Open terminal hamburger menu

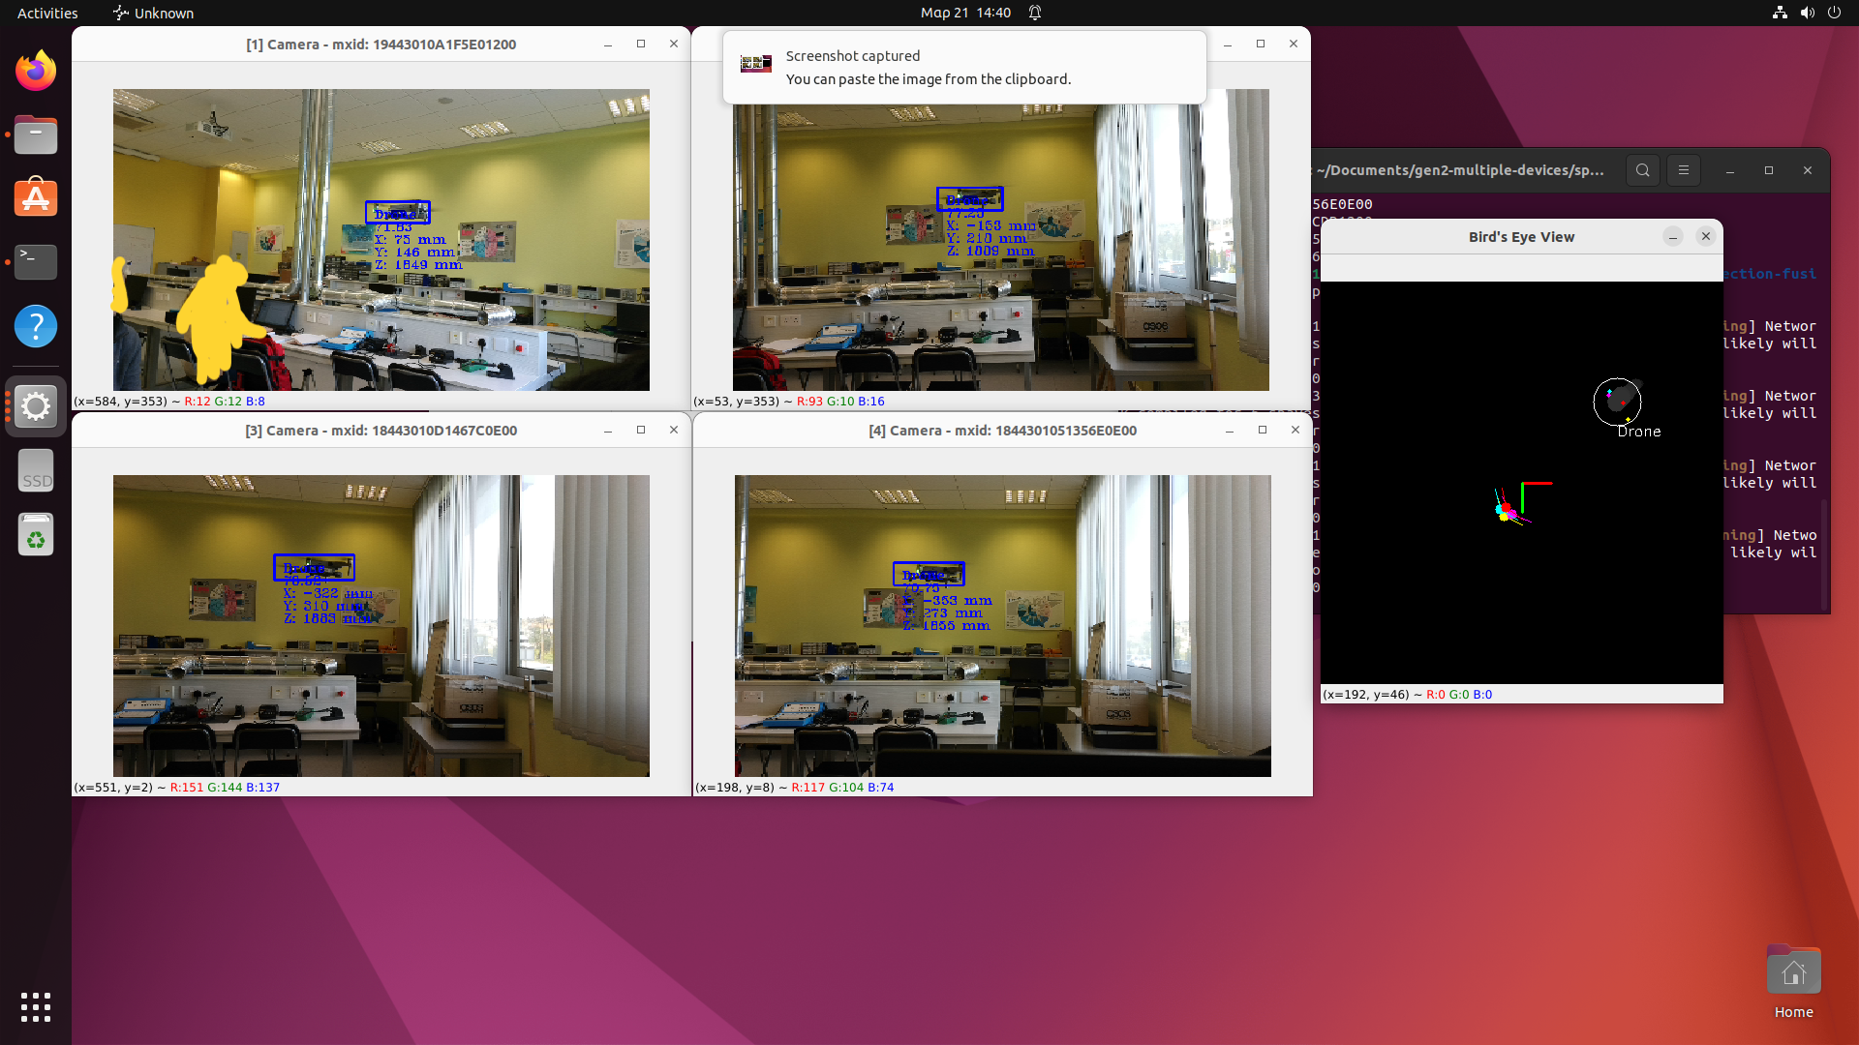point(1684,170)
